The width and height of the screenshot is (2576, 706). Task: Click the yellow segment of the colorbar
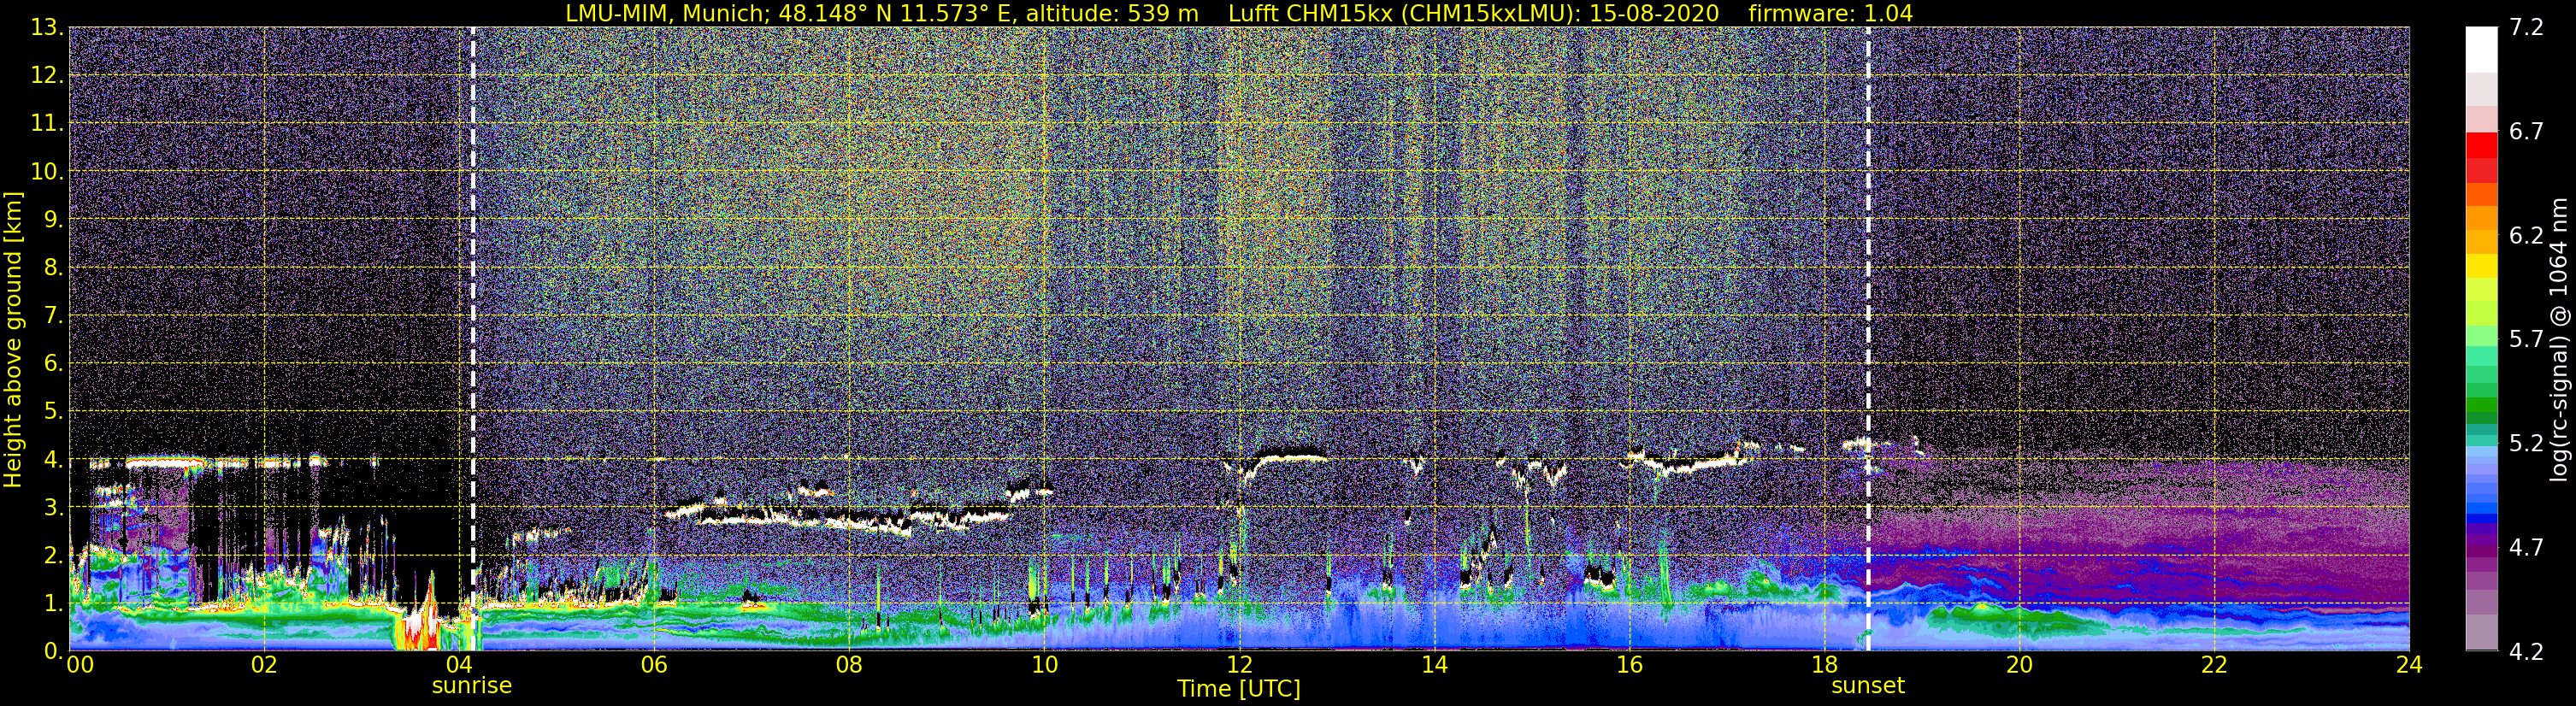pos(2481,266)
